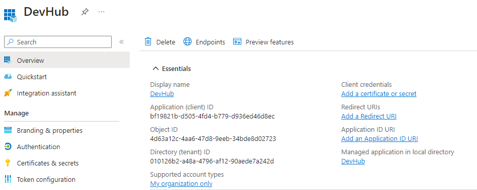The image size is (477, 190).
Task: Select the Directory (tenant) ID value
Action: 212,161
